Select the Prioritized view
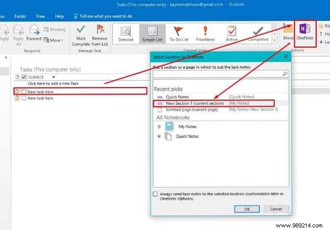The image size is (330, 230). [205, 34]
